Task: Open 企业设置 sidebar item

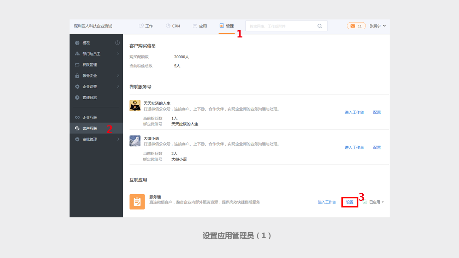Action: 96,87
